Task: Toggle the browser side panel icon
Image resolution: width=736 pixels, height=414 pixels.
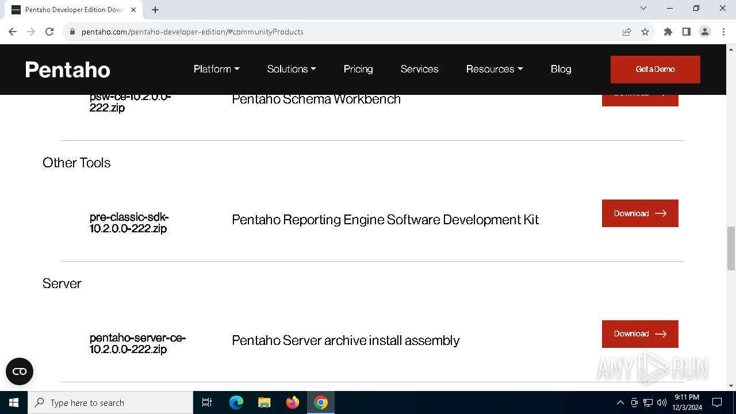Action: (x=687, y=32)
